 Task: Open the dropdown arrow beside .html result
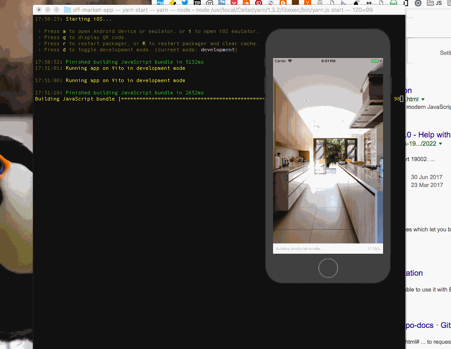coord(423,99)
